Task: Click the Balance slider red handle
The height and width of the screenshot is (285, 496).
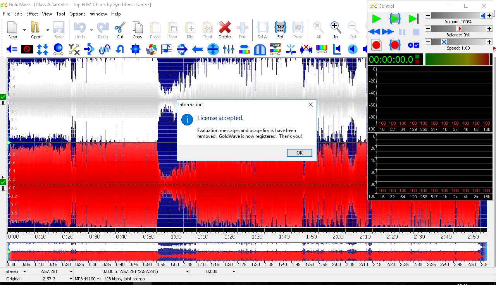Action: pos(459,29)
